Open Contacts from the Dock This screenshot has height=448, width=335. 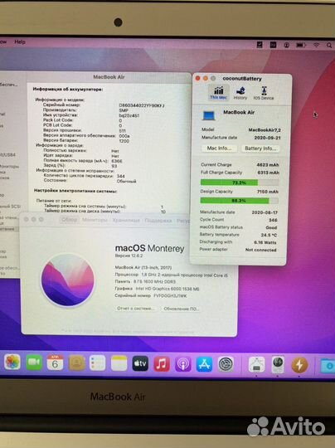pos(76,363)
